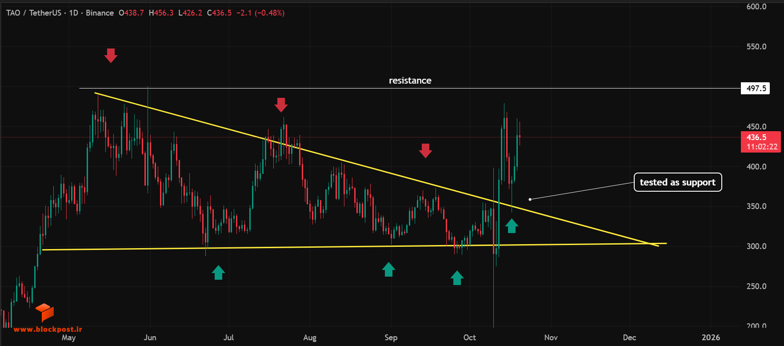784x346 pixels.
Task: Select the 'tested as support' callout box
Action: tap(678, 182)
